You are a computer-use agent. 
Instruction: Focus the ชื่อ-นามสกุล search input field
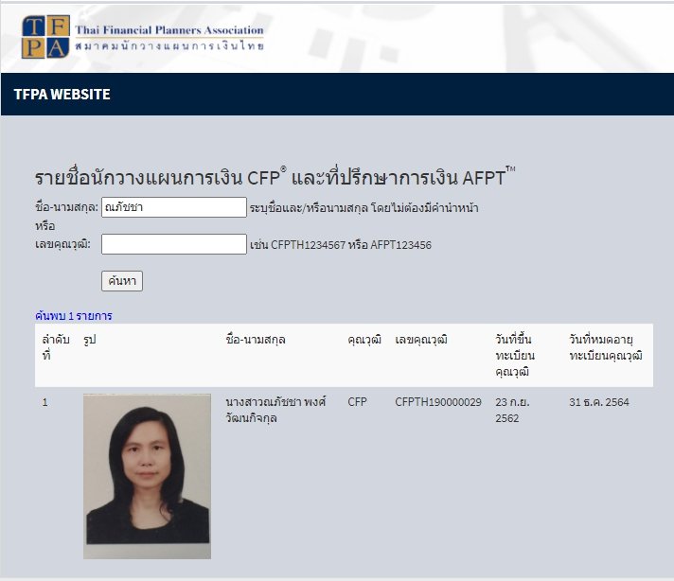173,207
